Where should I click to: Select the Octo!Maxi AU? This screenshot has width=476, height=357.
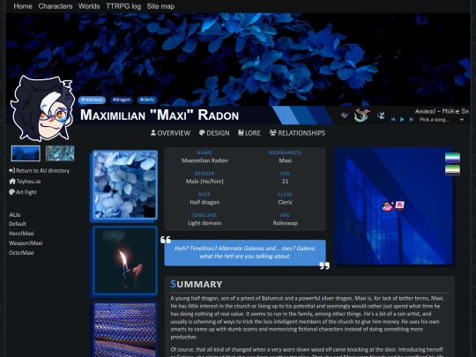[21, 253]
